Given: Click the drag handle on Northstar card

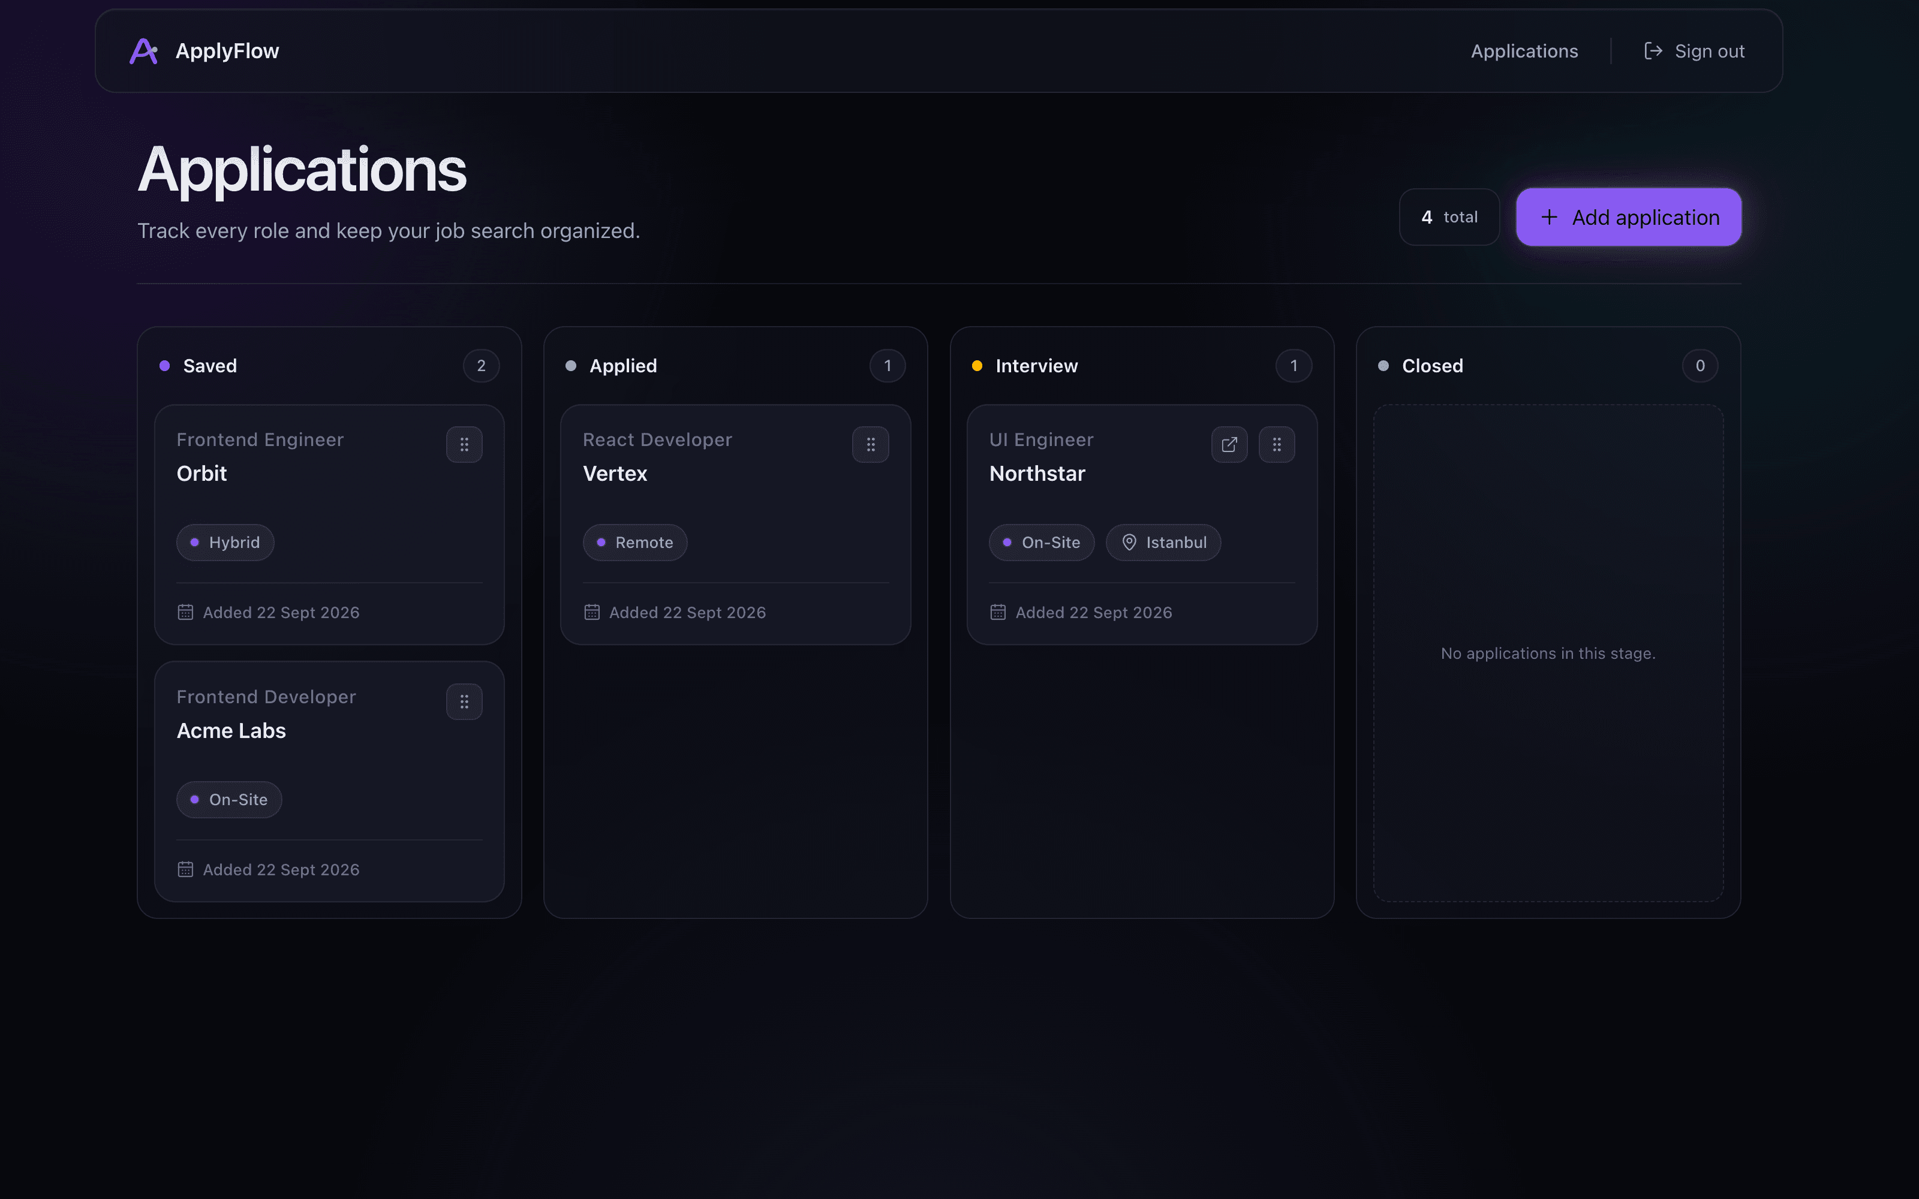Looking at the screenshot, I should point(1276,444).
